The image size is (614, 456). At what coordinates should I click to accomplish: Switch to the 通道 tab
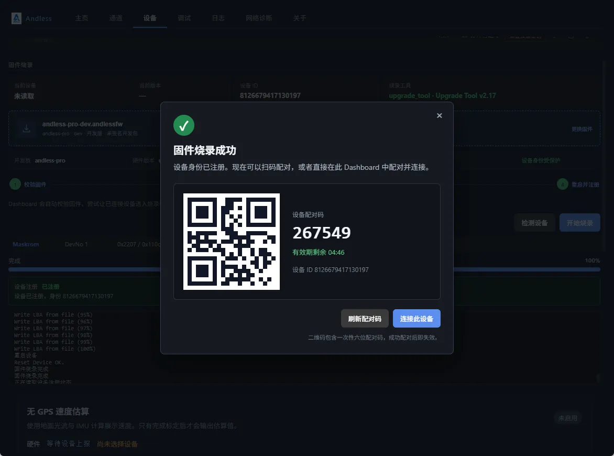116,18
